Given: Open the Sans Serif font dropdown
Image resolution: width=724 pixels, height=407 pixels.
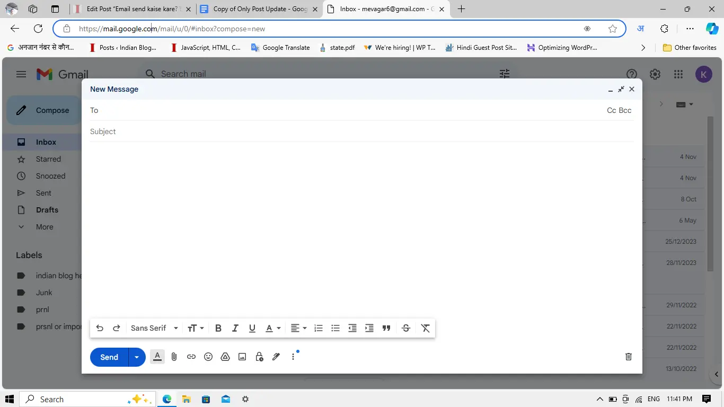Looking at the screenshot, I should click(x=154, y=328).
